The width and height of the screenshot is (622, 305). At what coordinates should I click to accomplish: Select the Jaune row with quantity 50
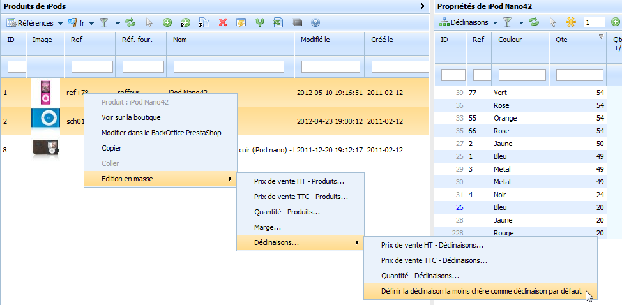tap(520, 144)
